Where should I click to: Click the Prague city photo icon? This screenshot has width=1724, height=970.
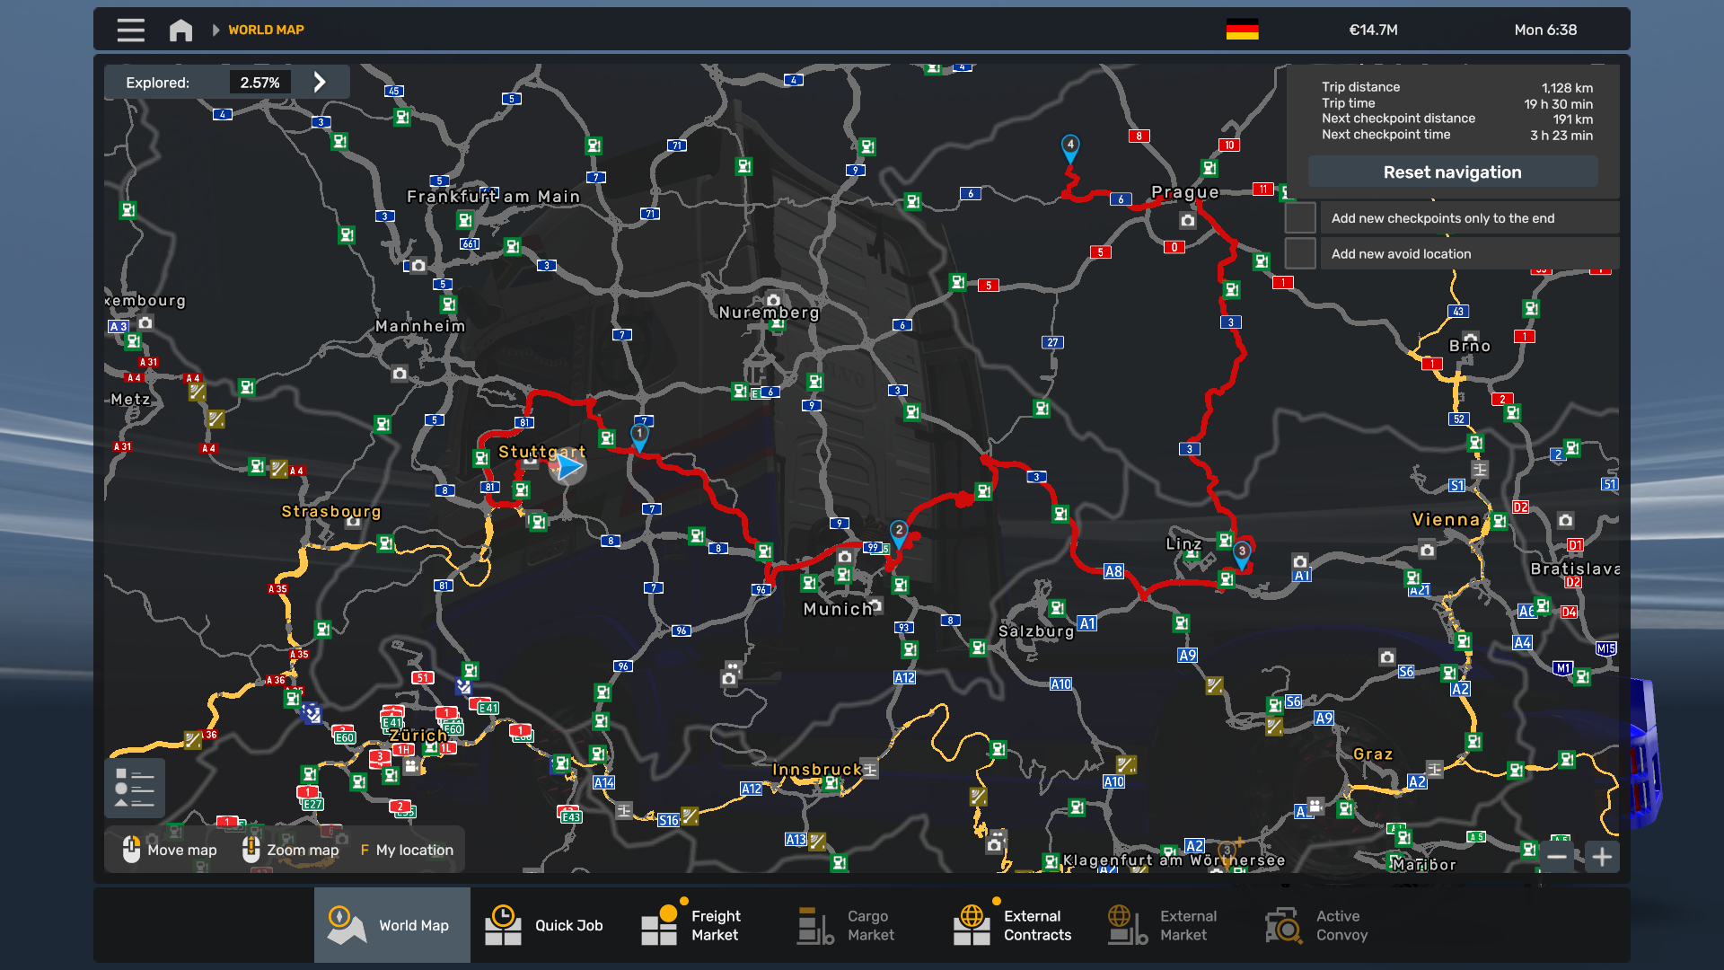point(1187,220)
